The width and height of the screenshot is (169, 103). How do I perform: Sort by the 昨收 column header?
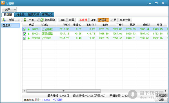click(103, 25)
